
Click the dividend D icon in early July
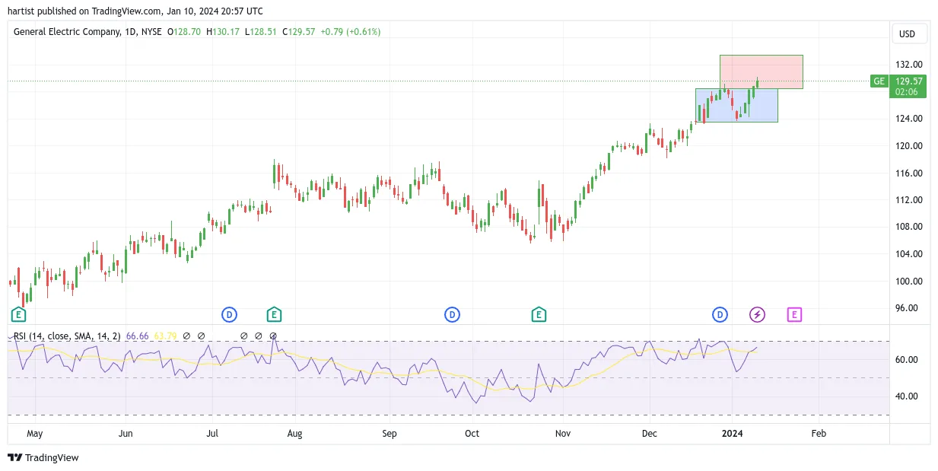[229, 314]
